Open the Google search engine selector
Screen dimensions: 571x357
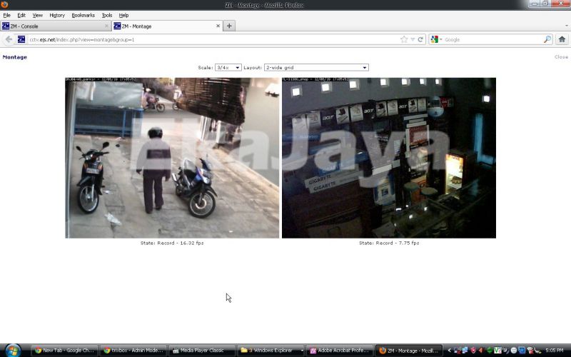pyautogui.click(x=436, y=39)
